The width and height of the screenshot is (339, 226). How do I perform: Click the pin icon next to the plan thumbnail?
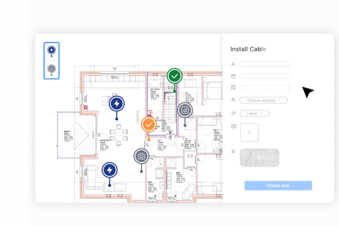pyautogui.click(x=233, y=151)
